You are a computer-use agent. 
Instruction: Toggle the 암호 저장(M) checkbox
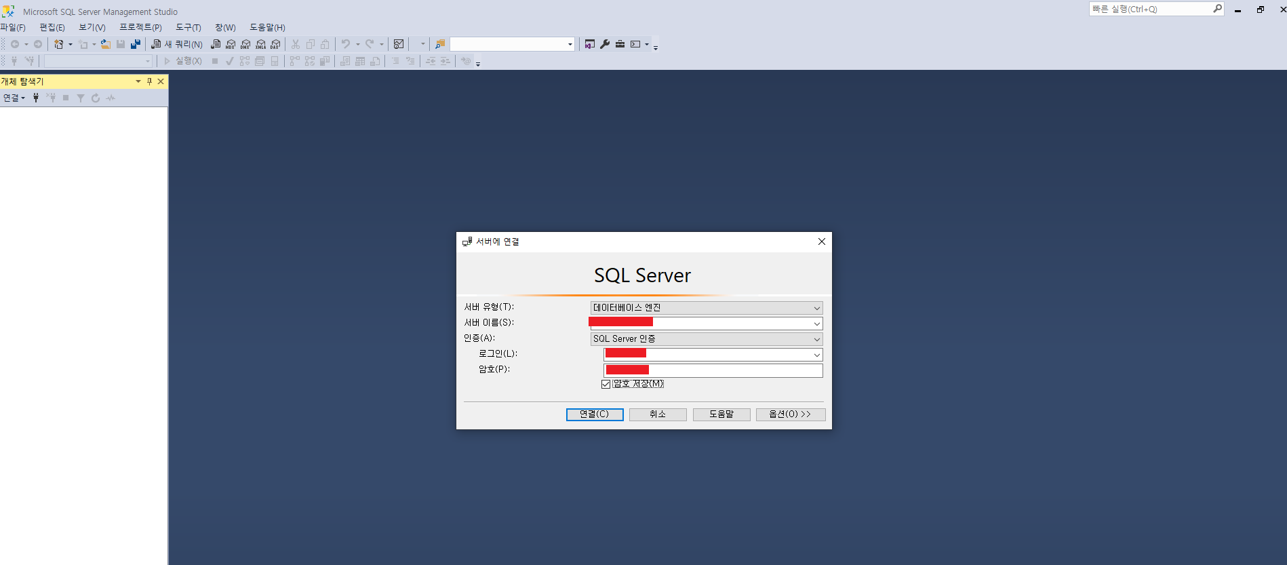coord(606,384)
